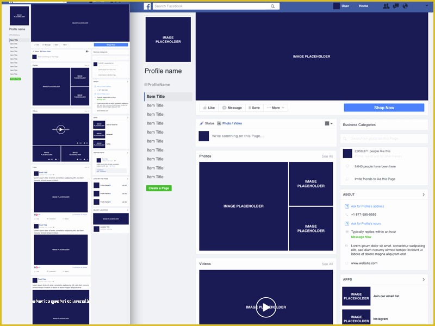Screen dimensions: 435x326
Task: Open the upper small photo placeholder in Photos
Action: point(310,184)
